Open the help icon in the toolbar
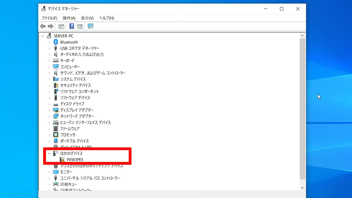352x198 pixels. click(x=71, y=26)
